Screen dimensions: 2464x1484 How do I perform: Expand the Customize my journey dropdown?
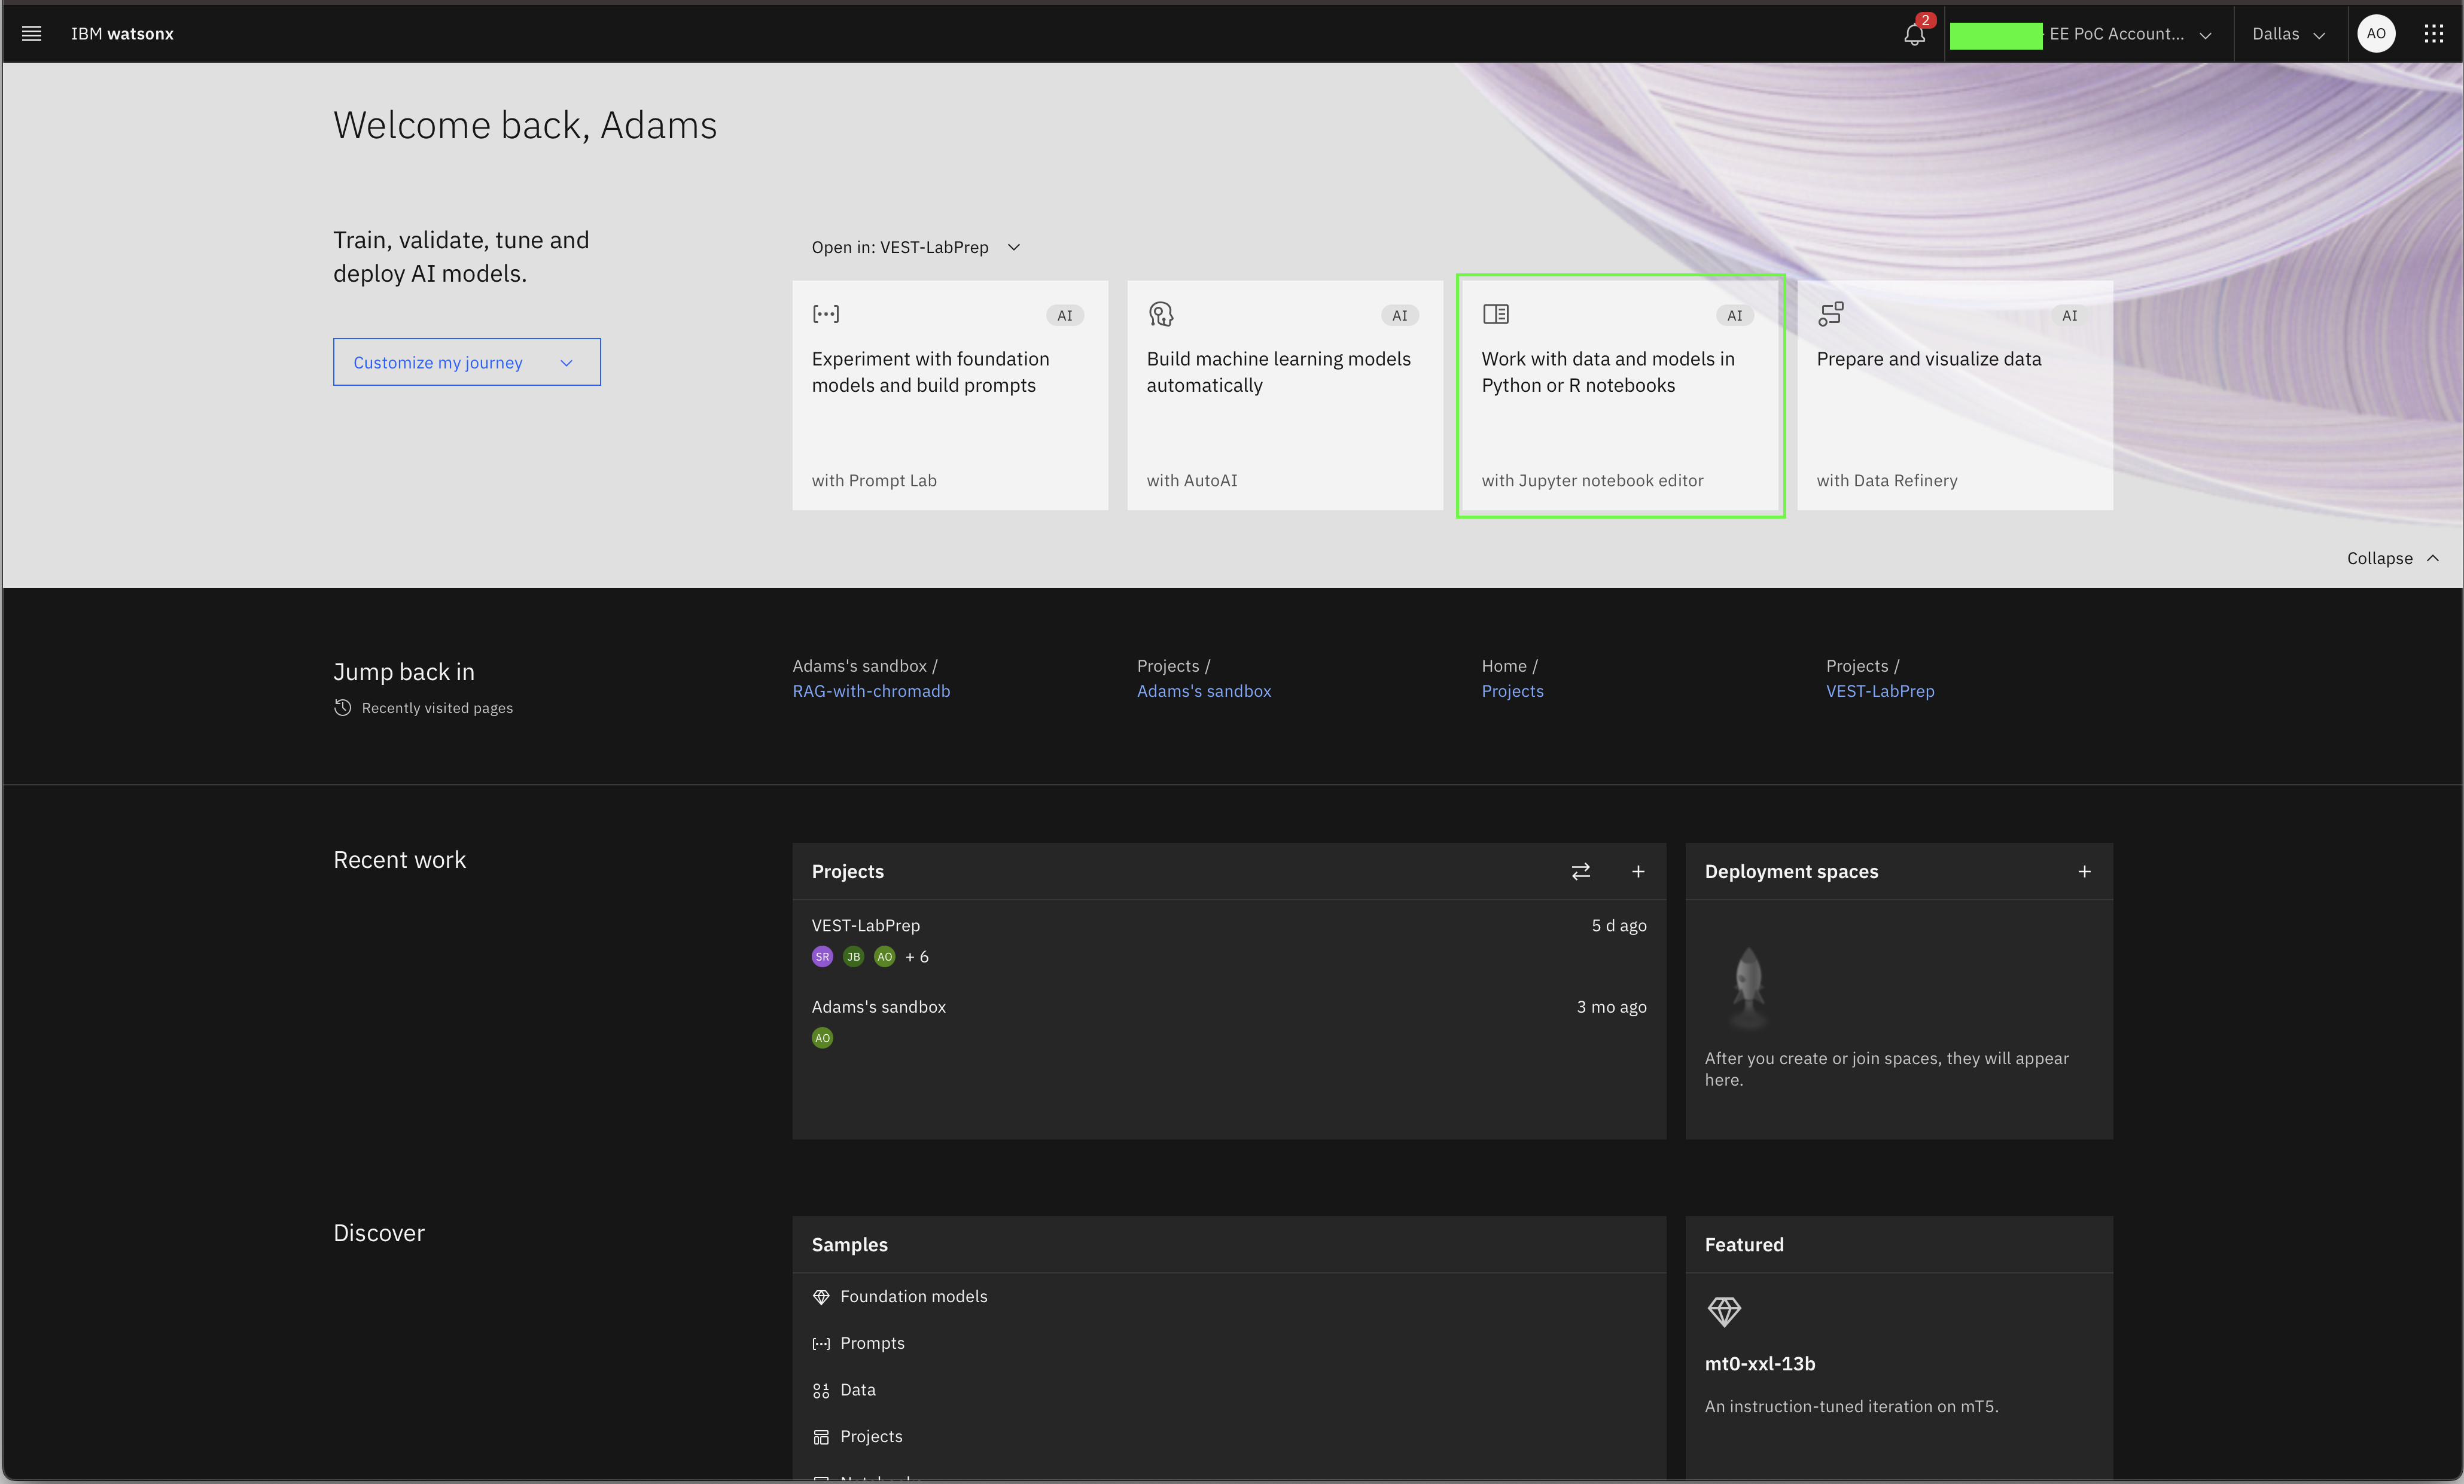pos(466,362)
